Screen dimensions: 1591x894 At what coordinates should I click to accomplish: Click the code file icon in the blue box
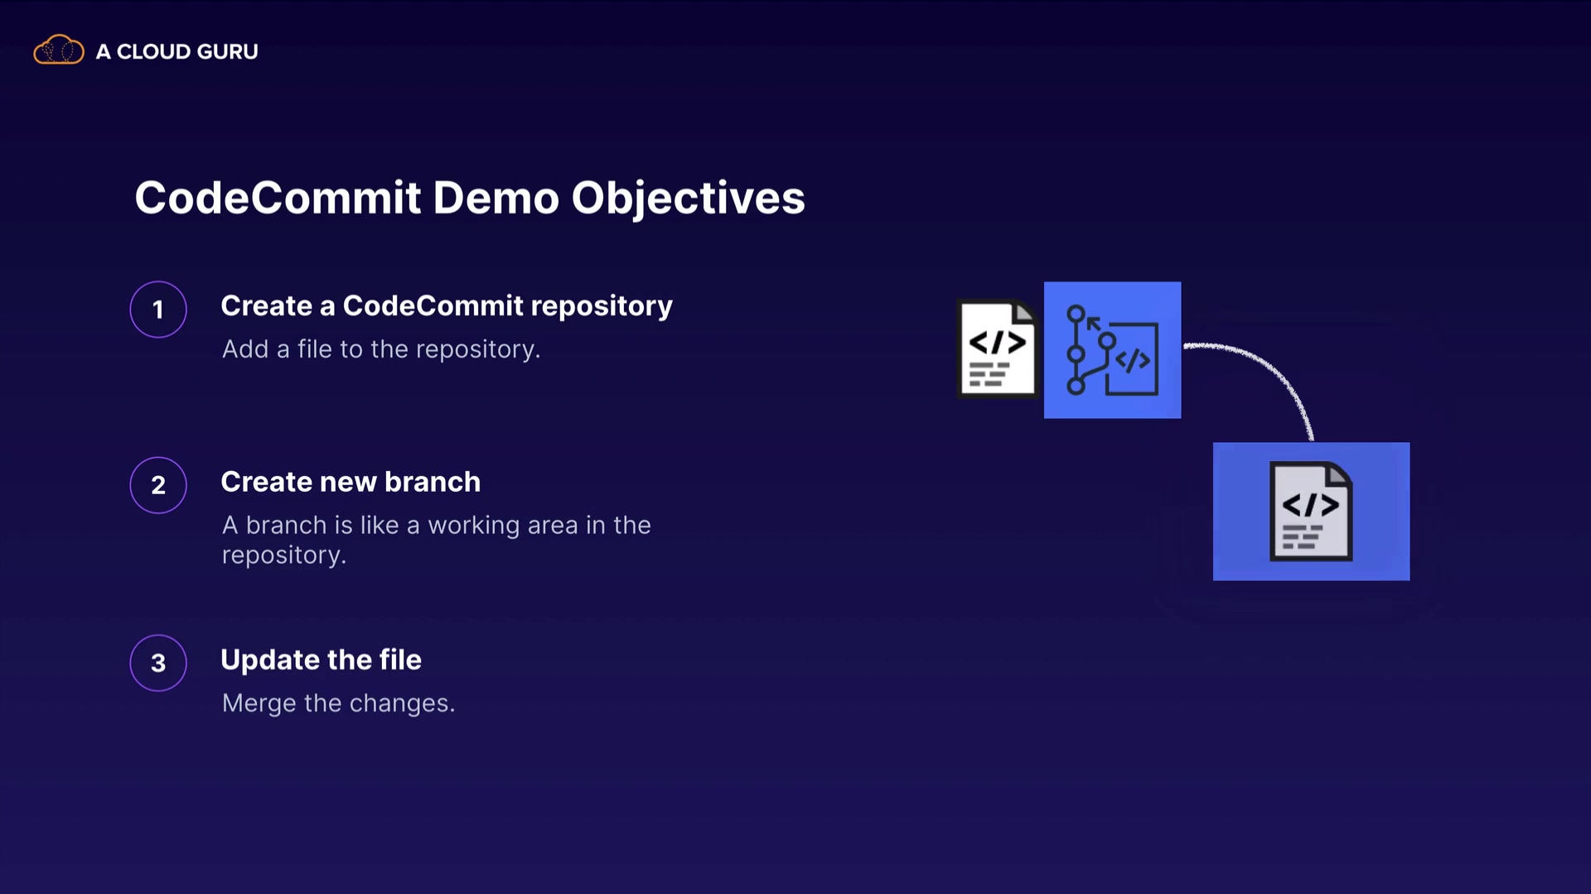pos(1311,511)
